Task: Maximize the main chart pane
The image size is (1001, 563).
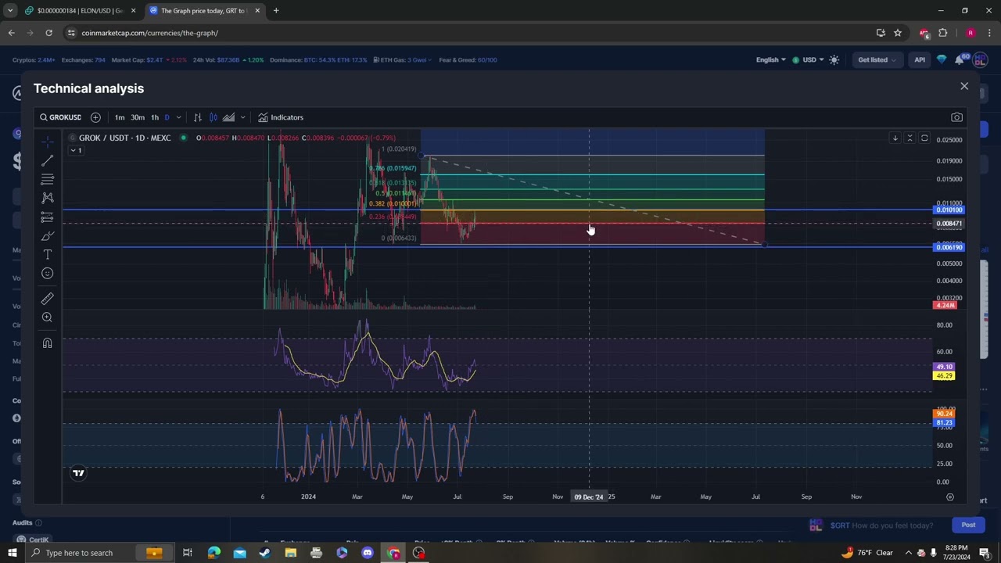Action: pyautogui.click(x=924, y=138)
